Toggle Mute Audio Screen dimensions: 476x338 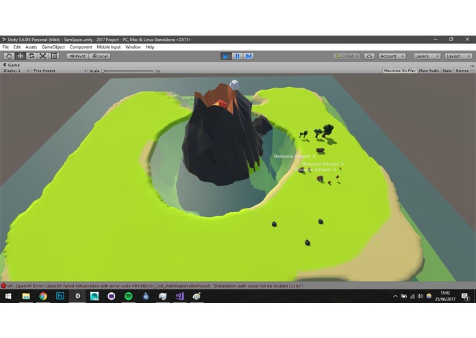coord(429,70)
